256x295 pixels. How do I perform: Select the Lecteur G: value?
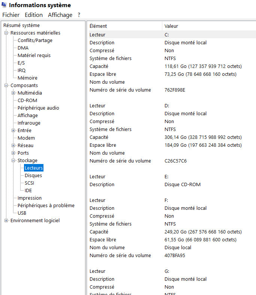tap(167, 271)
